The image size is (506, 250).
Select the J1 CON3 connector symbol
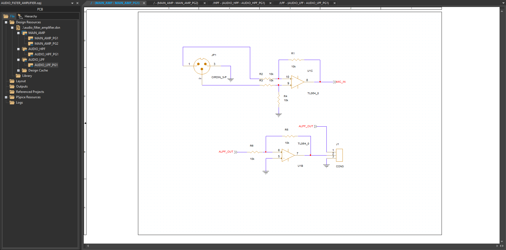[x=339, y=155]
